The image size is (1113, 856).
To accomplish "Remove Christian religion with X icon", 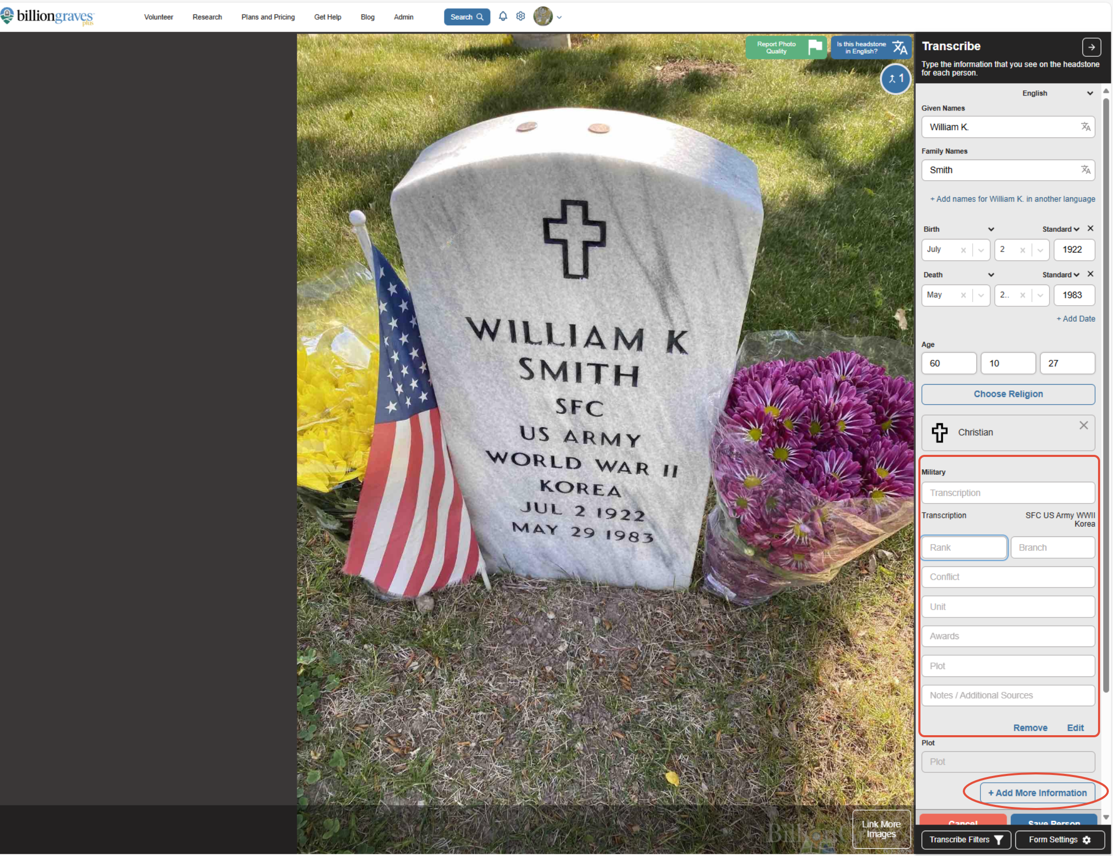I will coord(1083,425).
